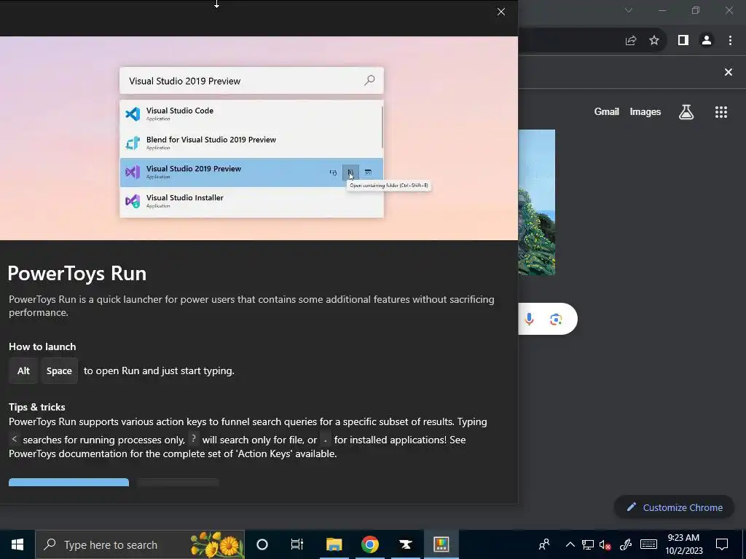Click the PowerToys Run heading
The image size is (746, 559).
77,274
